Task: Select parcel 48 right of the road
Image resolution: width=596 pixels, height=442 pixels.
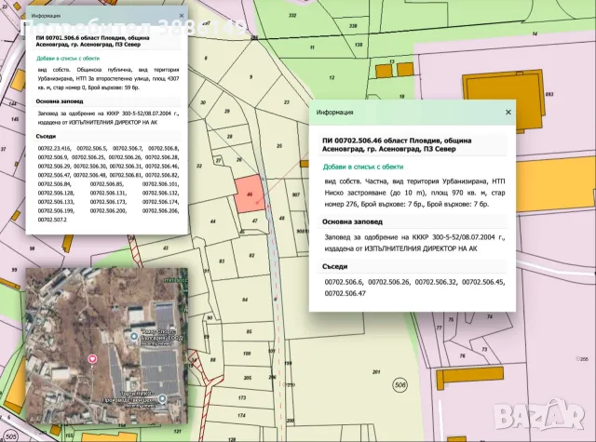Action: pos(281,219)
